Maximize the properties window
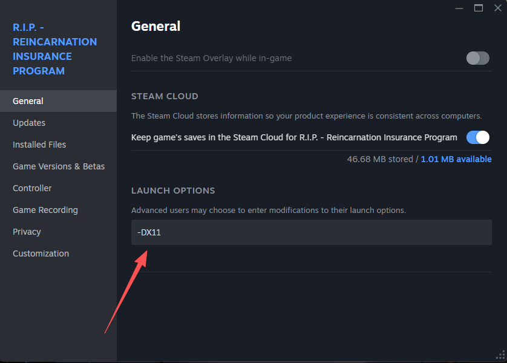507x363 pixels. coord(479,8)
